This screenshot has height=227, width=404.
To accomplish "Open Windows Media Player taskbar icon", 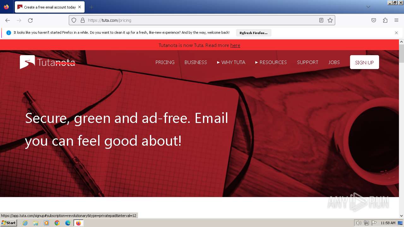I will (46, 223).
